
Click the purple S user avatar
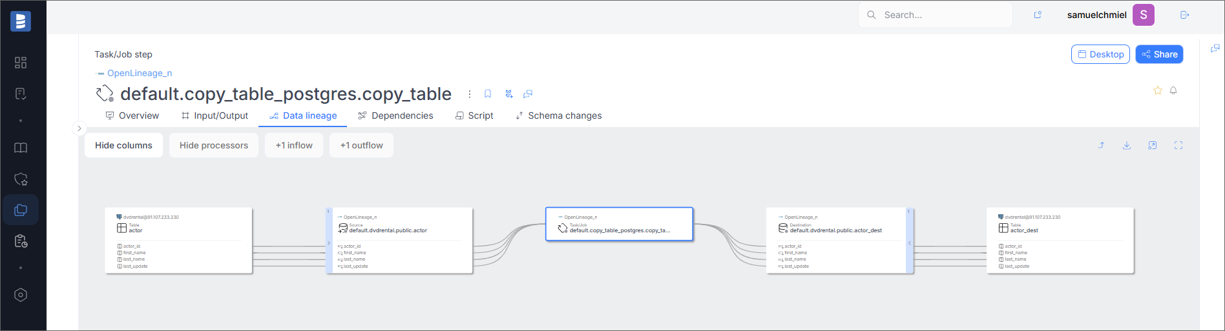[x=1144, y=15]
